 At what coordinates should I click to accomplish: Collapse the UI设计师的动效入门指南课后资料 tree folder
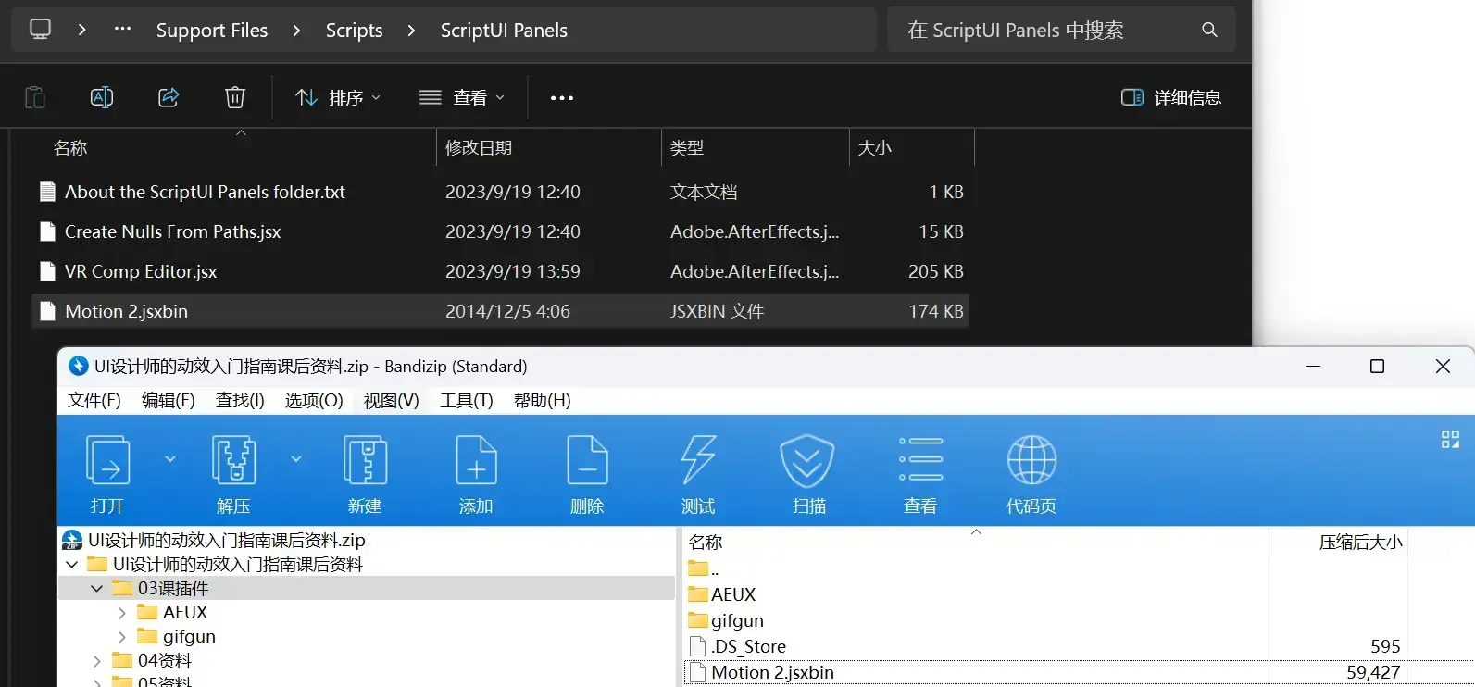click(71, 564)
